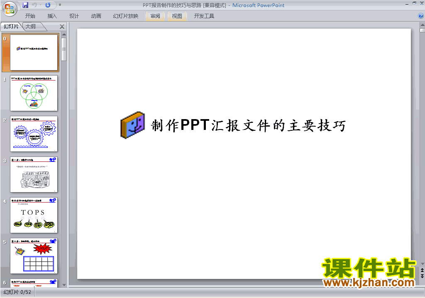Screen dimensions: 425x298
Task: Click the Save icon in quick access toolbar
Action: [x=25, y=5]
